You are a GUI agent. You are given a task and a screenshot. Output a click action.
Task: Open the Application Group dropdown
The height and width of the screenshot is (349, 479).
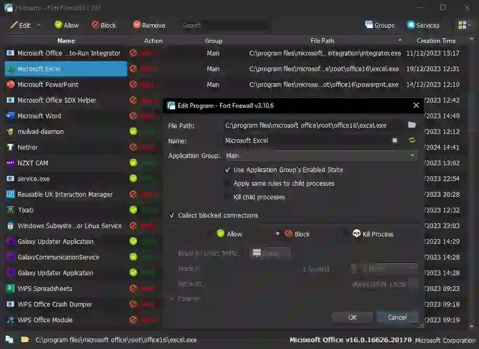321,155
